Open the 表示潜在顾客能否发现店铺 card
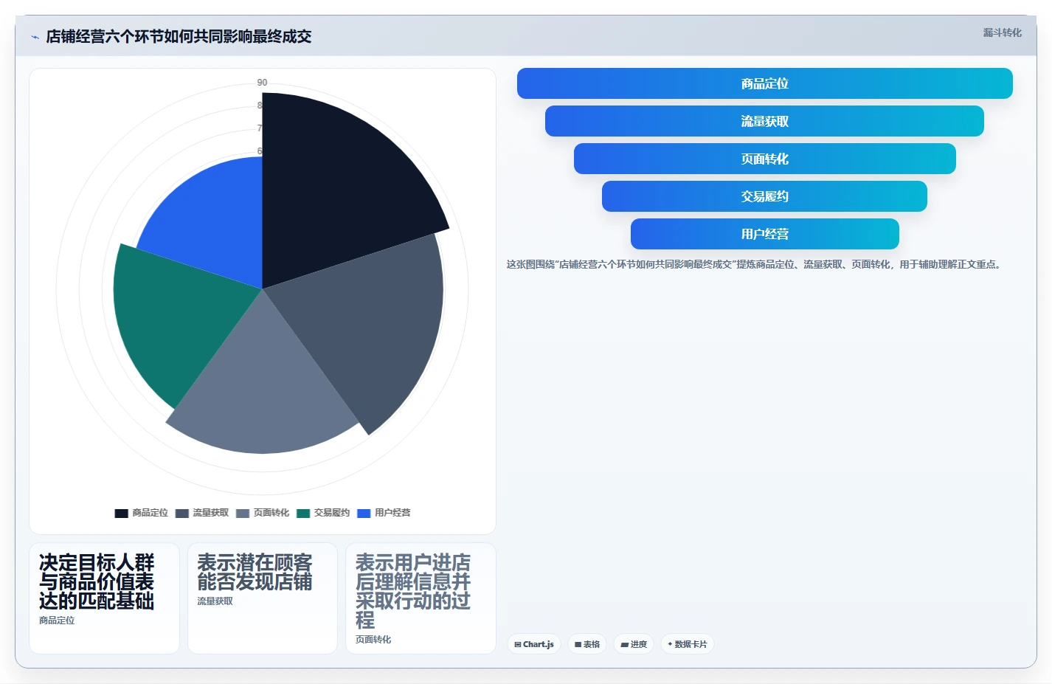The image size is (1052, 684). click(x=263, y=598)
